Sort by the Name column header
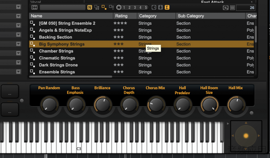 pos(71,16)
